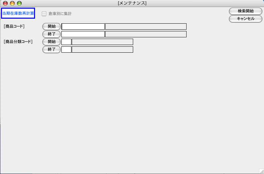
Task: Enable the 倉庫別に集計 checkbox
Action: [x=44, y=14]
